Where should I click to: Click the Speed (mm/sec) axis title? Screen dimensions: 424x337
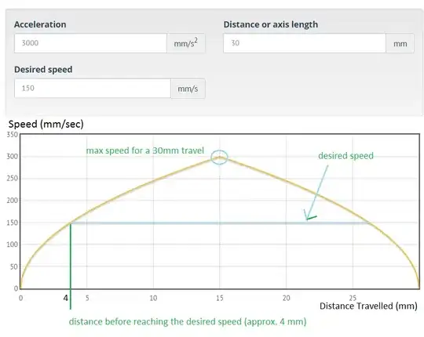click(x=46, y=124)
